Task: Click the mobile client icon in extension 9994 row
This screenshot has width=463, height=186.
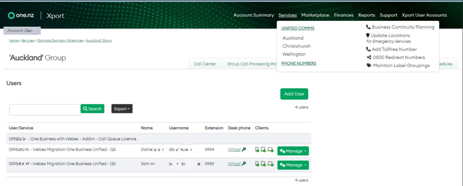Action: [257, 150]
